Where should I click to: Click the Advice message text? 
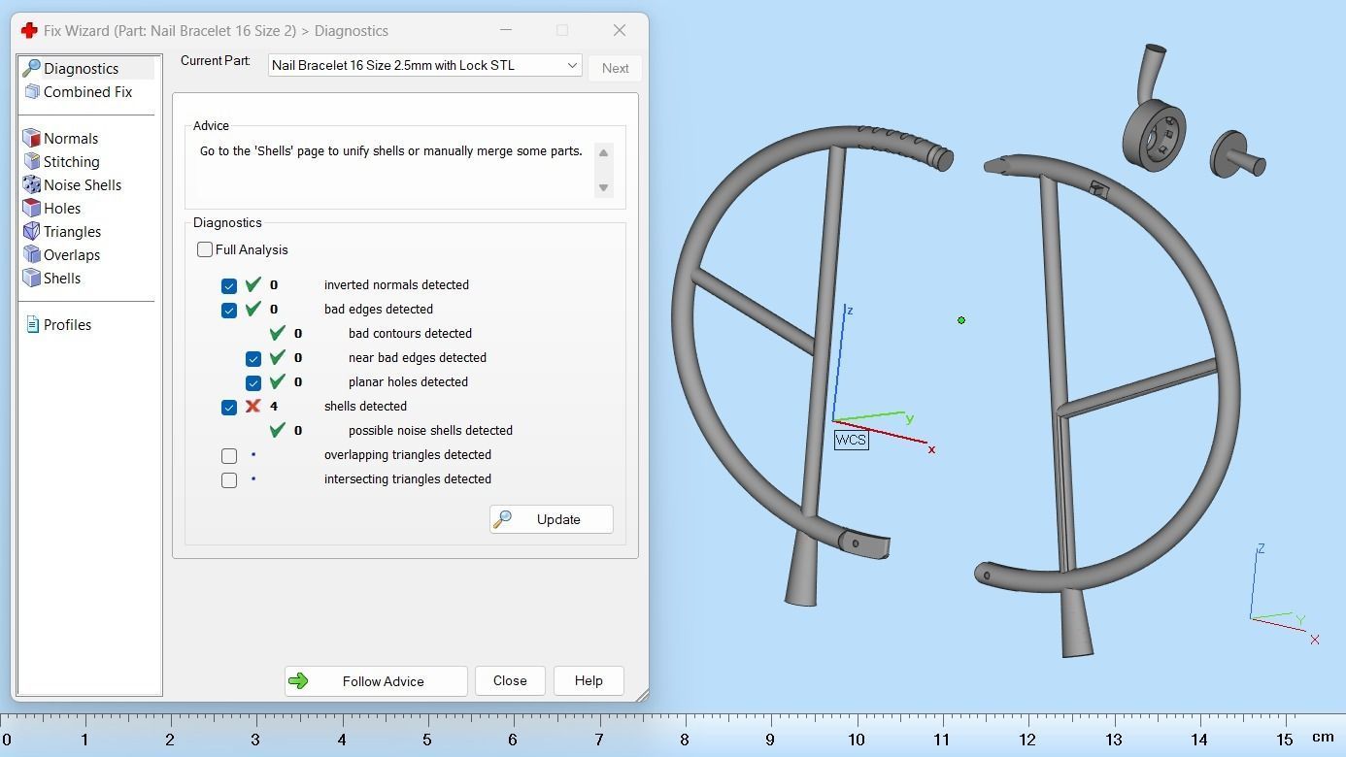(x=391, y=151)
